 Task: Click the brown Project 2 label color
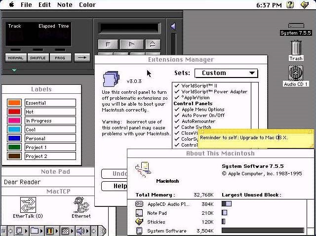[x=14, y=156]
